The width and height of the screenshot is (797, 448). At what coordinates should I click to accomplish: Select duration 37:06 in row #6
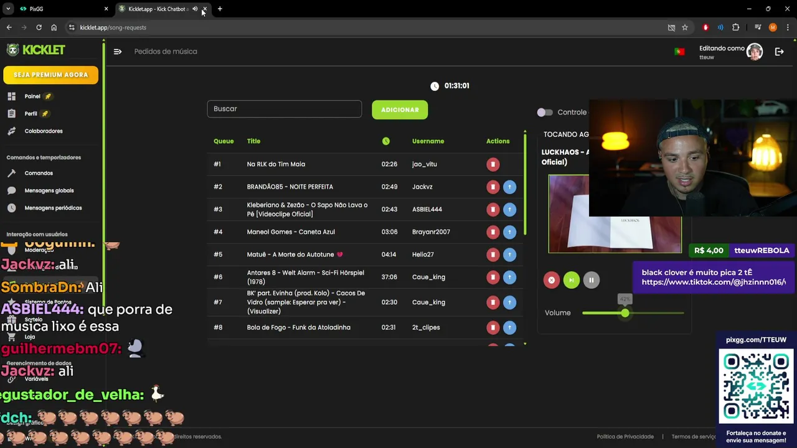pos(389,277)
